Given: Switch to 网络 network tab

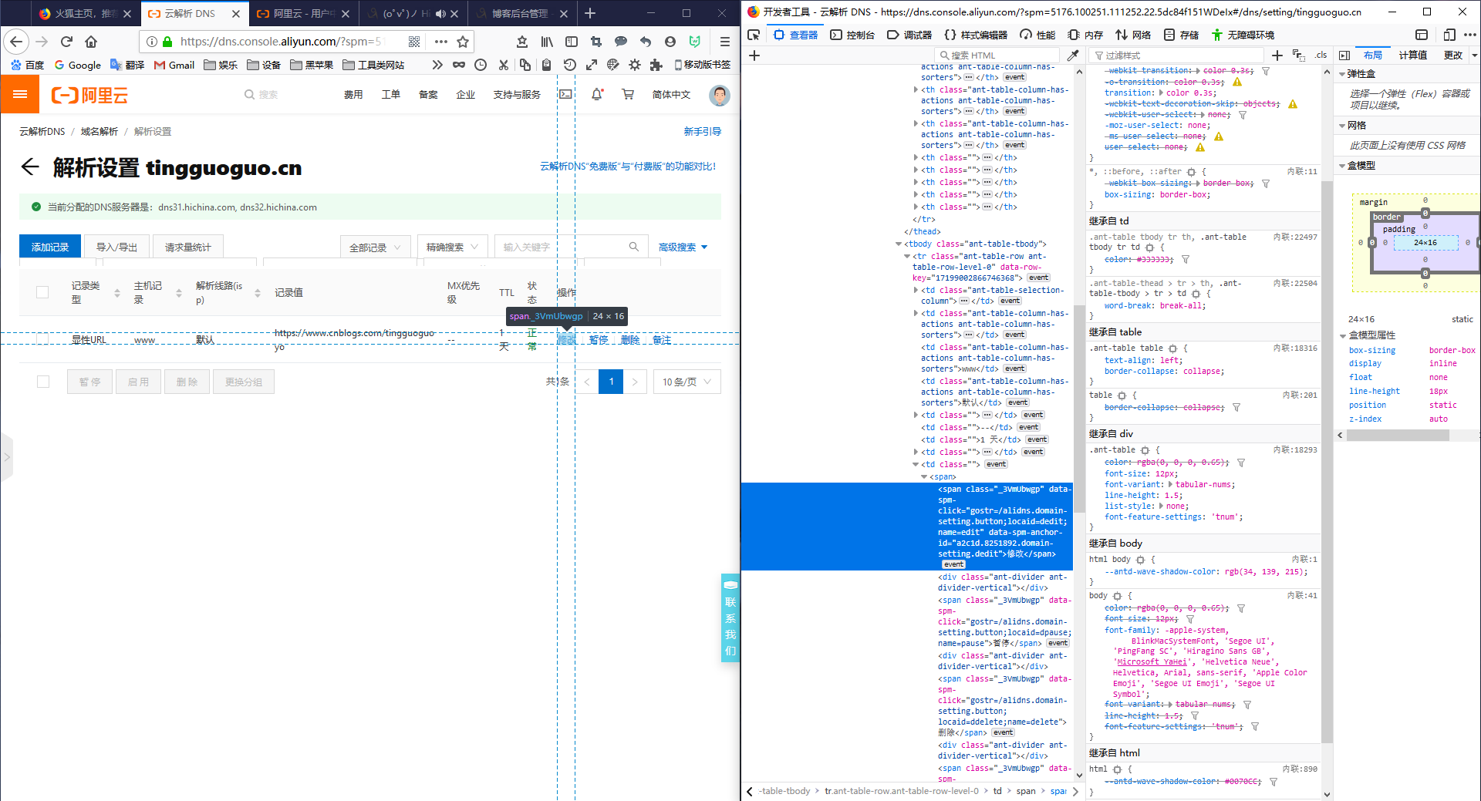Looking at the screenshot, I should (1133, 35).
